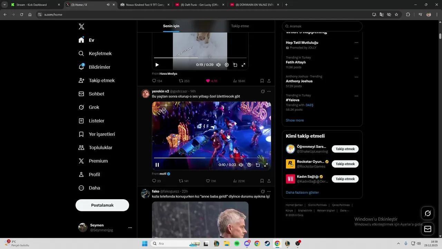Pause the mstf video
The width and height of the screenshot is (442, 249).
pos(157,165)
